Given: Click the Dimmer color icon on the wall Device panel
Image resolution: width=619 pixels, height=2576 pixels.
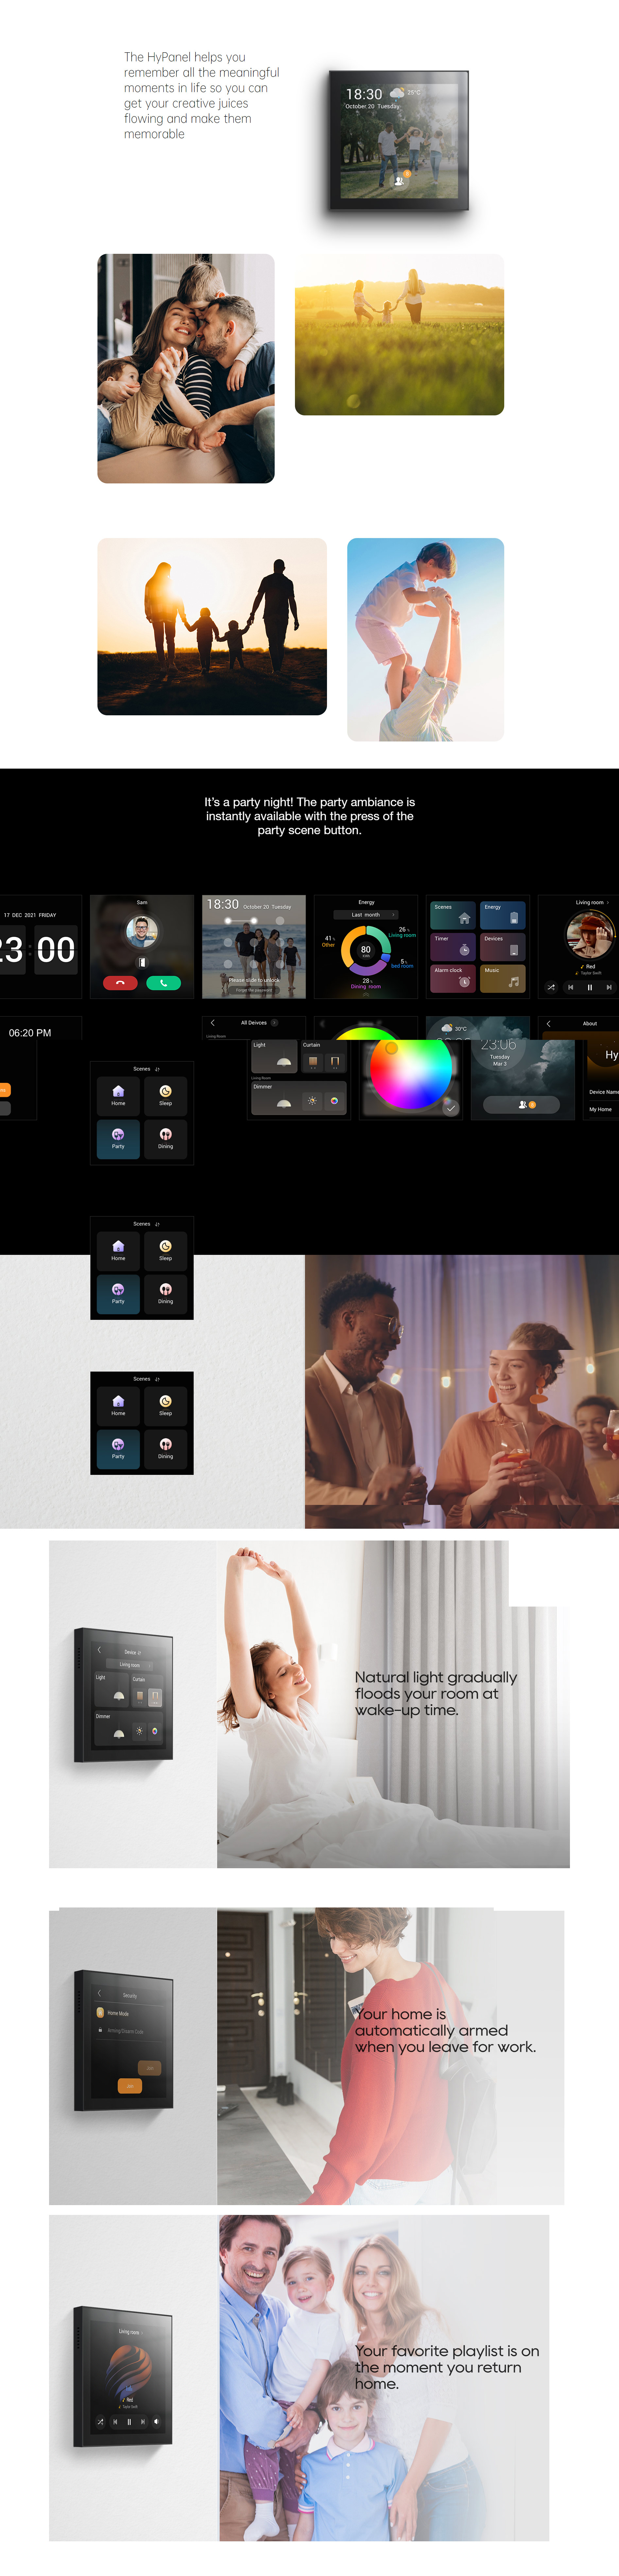Looking at the screenshot, I should click(155, 1731).
